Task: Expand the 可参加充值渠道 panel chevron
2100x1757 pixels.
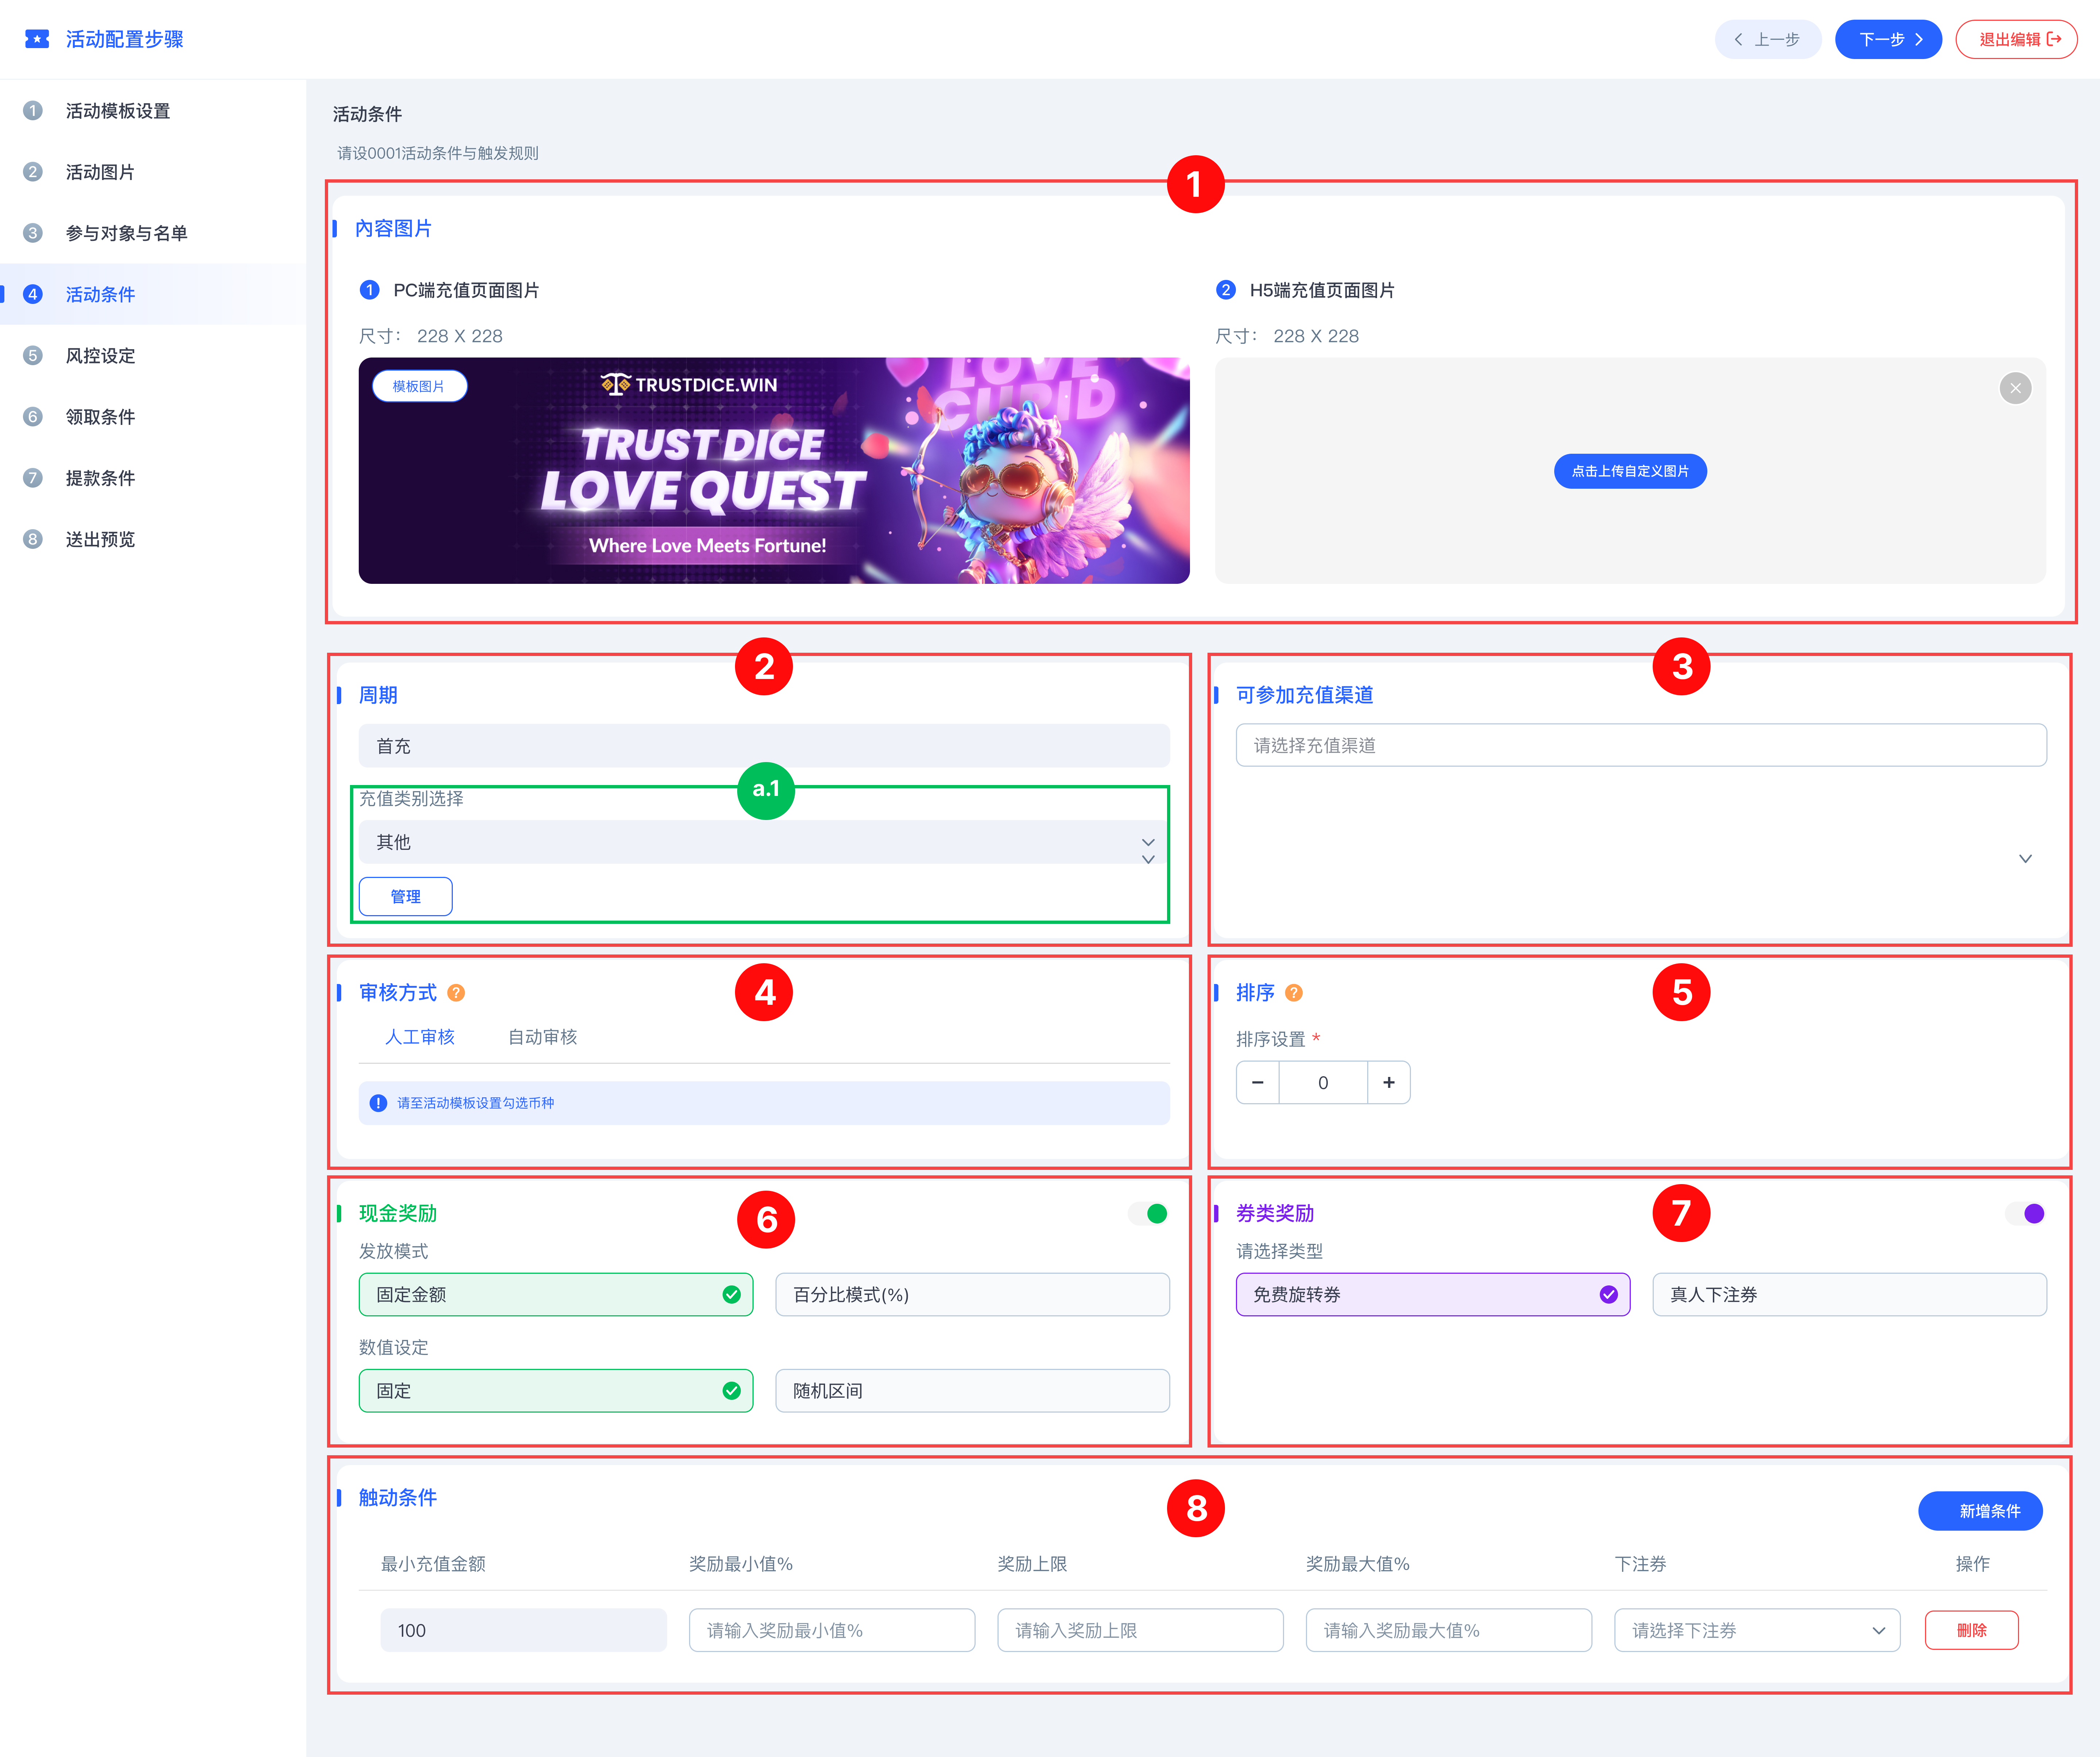Action: pyautogui.click(x=2025, y=859)
